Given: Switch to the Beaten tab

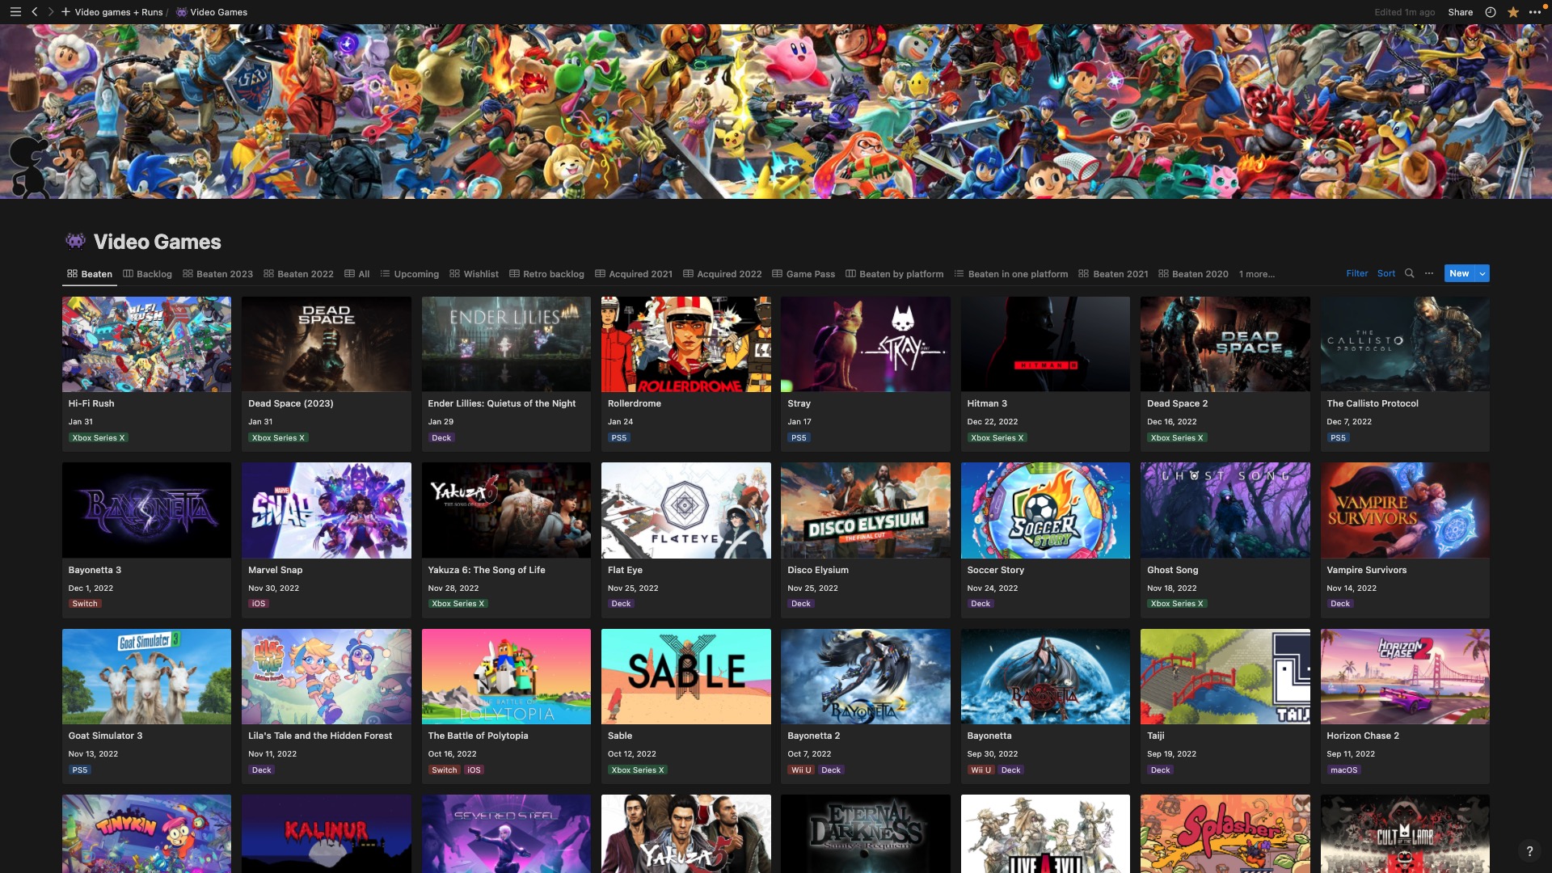Looking at the screenshot, I should click(89, 274).
